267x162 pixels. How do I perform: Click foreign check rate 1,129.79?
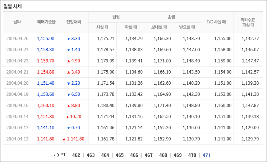coord(250,139)
